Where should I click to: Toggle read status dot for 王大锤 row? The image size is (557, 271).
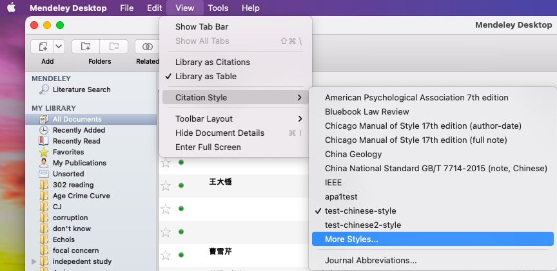pos(181,185)
